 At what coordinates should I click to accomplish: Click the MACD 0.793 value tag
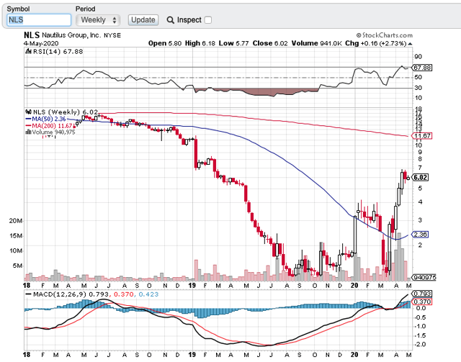pos(422,294)
